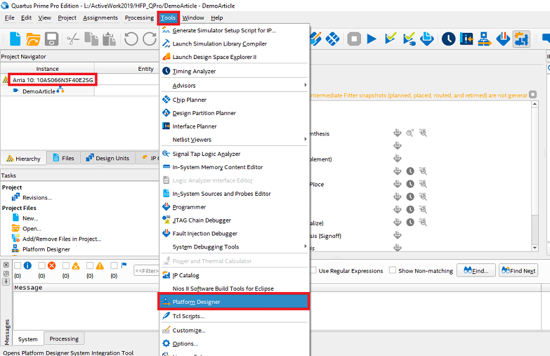
Task: Enable Use Regular Expressions checkbox
Action: [313, 270]
